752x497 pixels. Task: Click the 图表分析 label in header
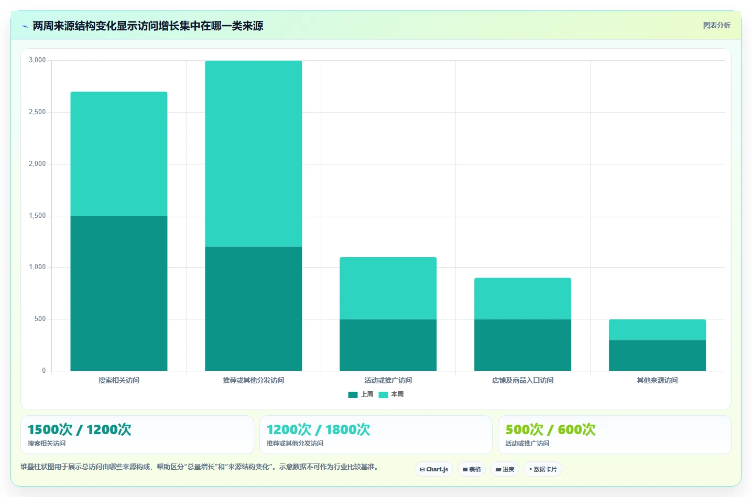[716, 25]
